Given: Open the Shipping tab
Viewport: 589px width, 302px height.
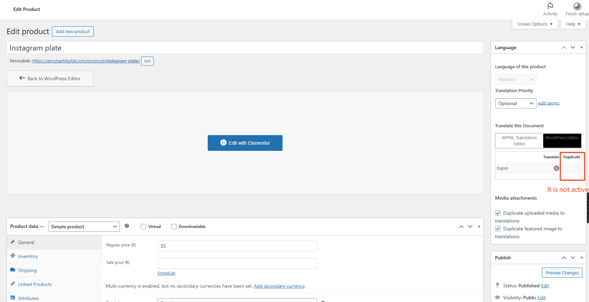Looking at the screenshot, I should pos(54,270).
